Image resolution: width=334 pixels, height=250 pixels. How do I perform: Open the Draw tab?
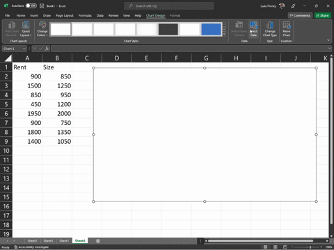click(x=47, y=15)
